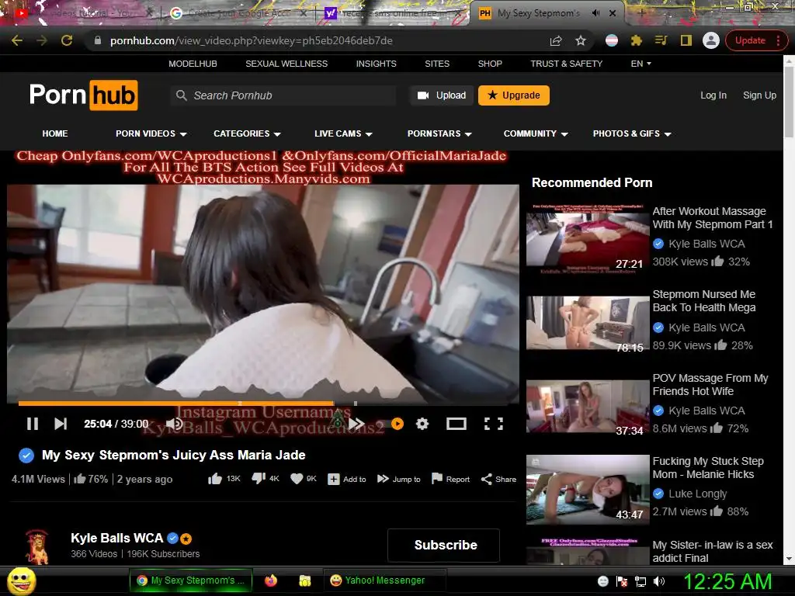This screenshot has height=596, width=795.
Task: Open the channel avatar image
Action: click(x=37, y=547)
